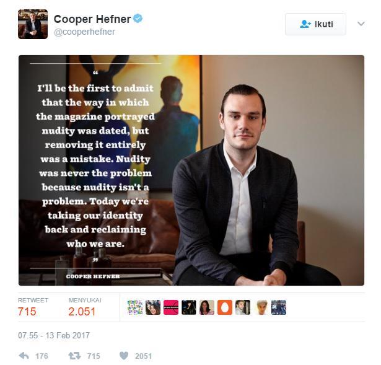Click the orange egg avatar liker

click(225, 307)
